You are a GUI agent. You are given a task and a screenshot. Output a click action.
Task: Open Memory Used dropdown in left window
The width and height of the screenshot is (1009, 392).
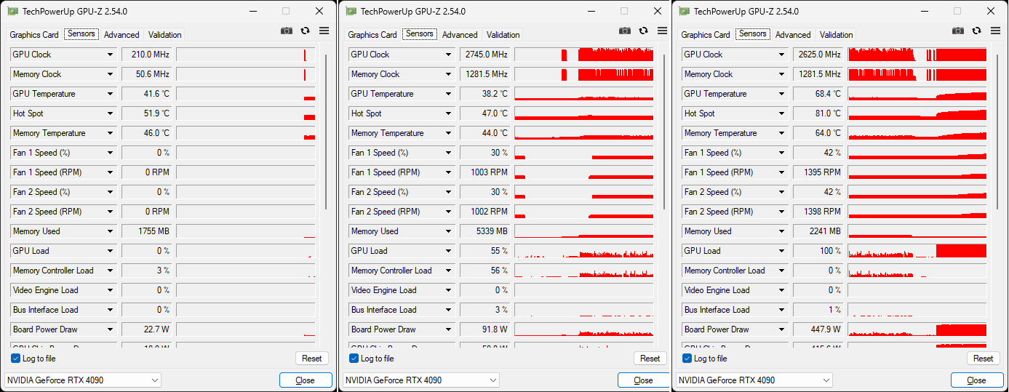[x=111, y=231]
